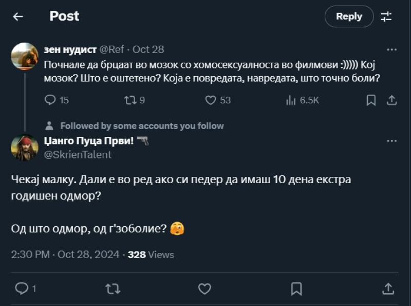The height and width of the screenshot is (306, 411).
Task: Repost the first post with 9 reposts
Action: click(x=130, y=100)
